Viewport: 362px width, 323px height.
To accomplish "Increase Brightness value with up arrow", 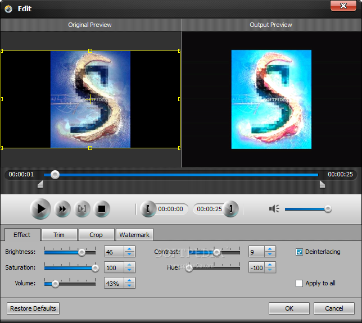I will [x=129, y=249].
